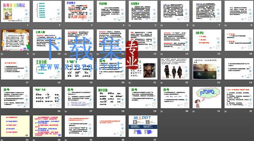
Task: Click the animation star under slide 9
Action: point(2,54)
